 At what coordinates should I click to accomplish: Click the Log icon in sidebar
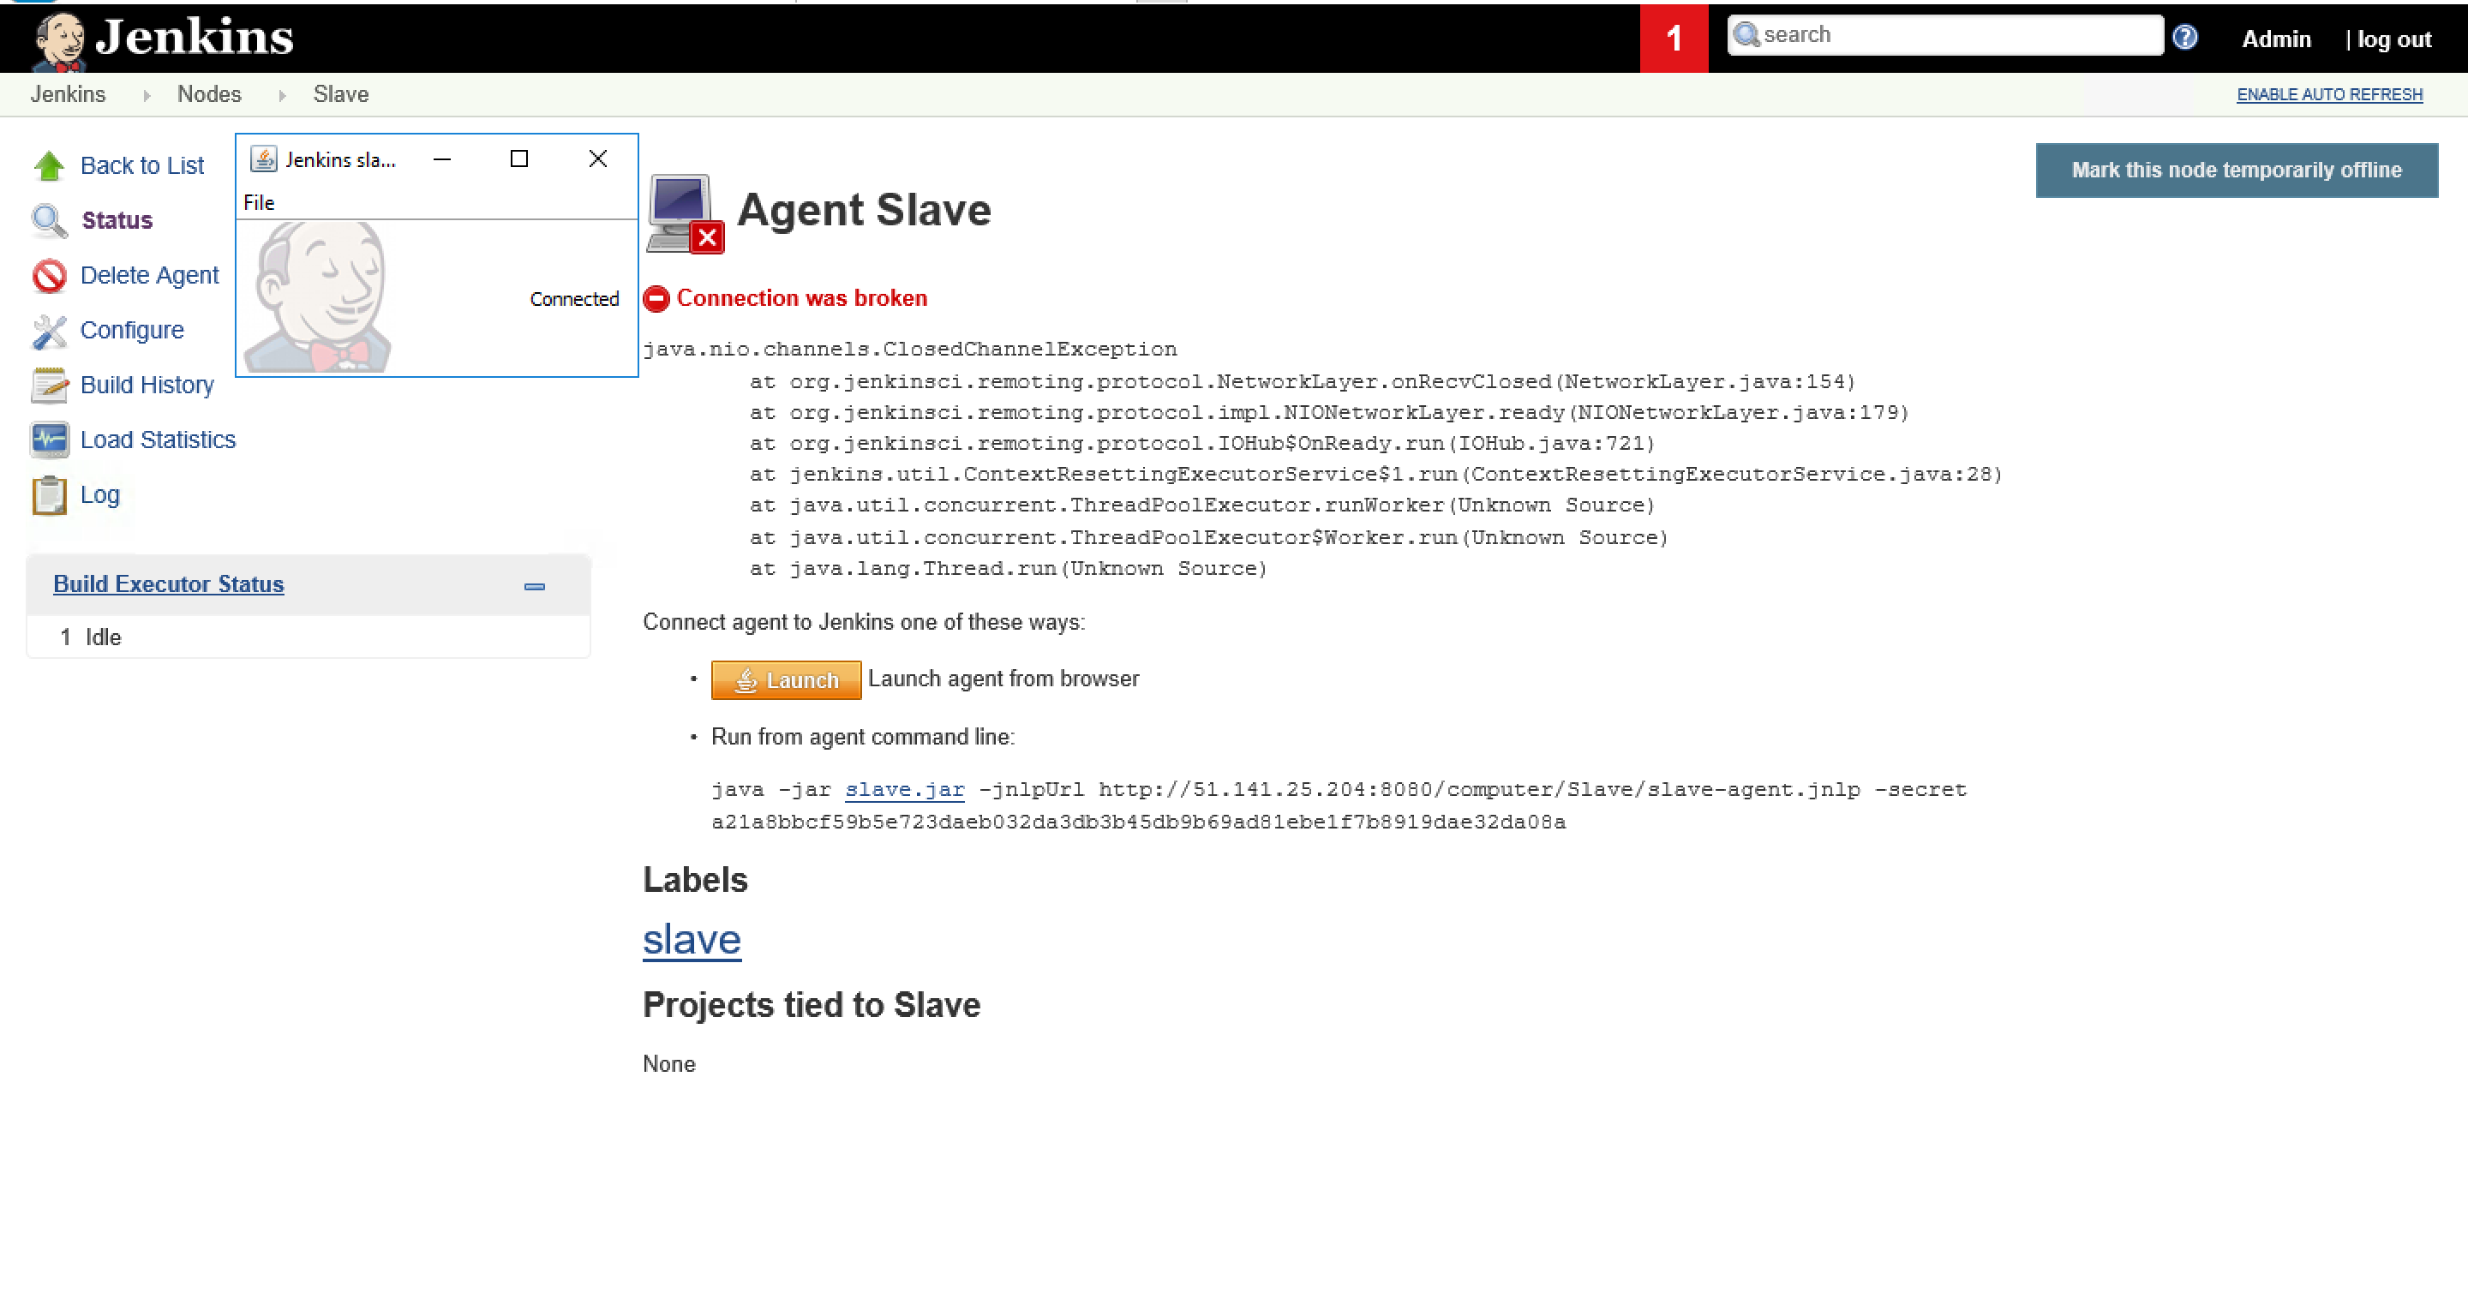click(49, 494)
